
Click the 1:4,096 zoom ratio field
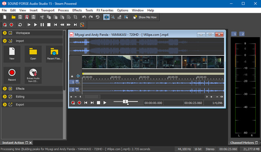tap(214, 103)
